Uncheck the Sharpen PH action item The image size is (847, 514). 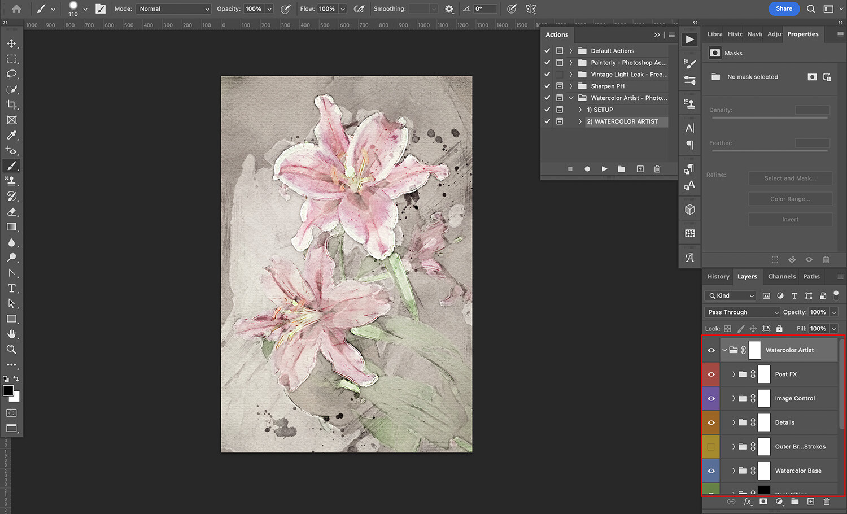pos(547,86)
